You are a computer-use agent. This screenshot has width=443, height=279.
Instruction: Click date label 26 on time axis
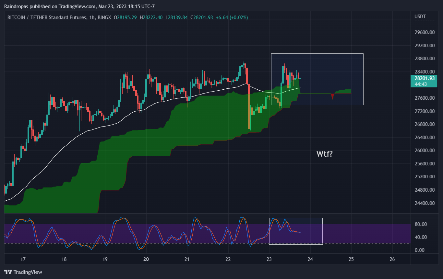click(x=392, y=259)
